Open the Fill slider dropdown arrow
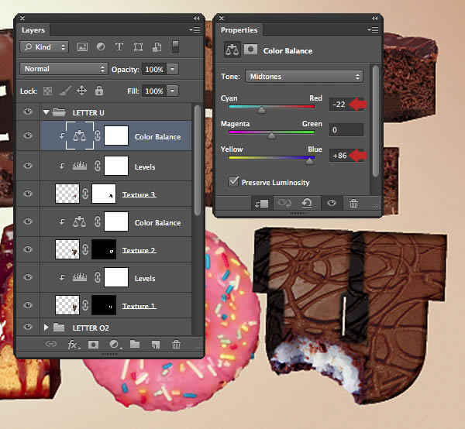The width and height of the screenshot is (465, 429). click(172, 91)
